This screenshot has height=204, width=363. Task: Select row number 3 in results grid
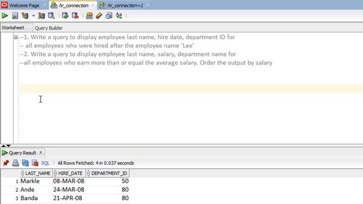coord(17,199)
